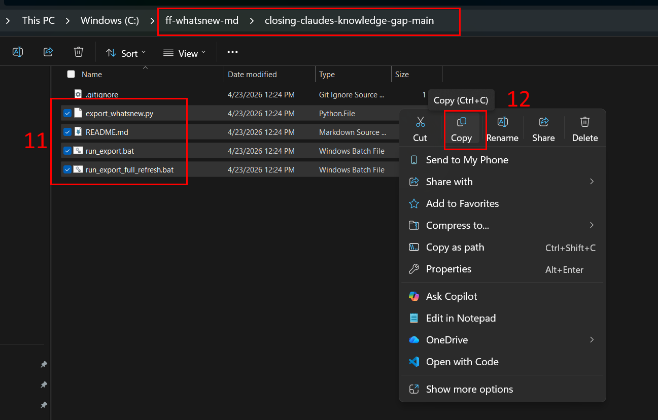This screenshot has height=420, width=658.
Task: Click the Copy icon in context menu
Action: click(x=461, y=122)
